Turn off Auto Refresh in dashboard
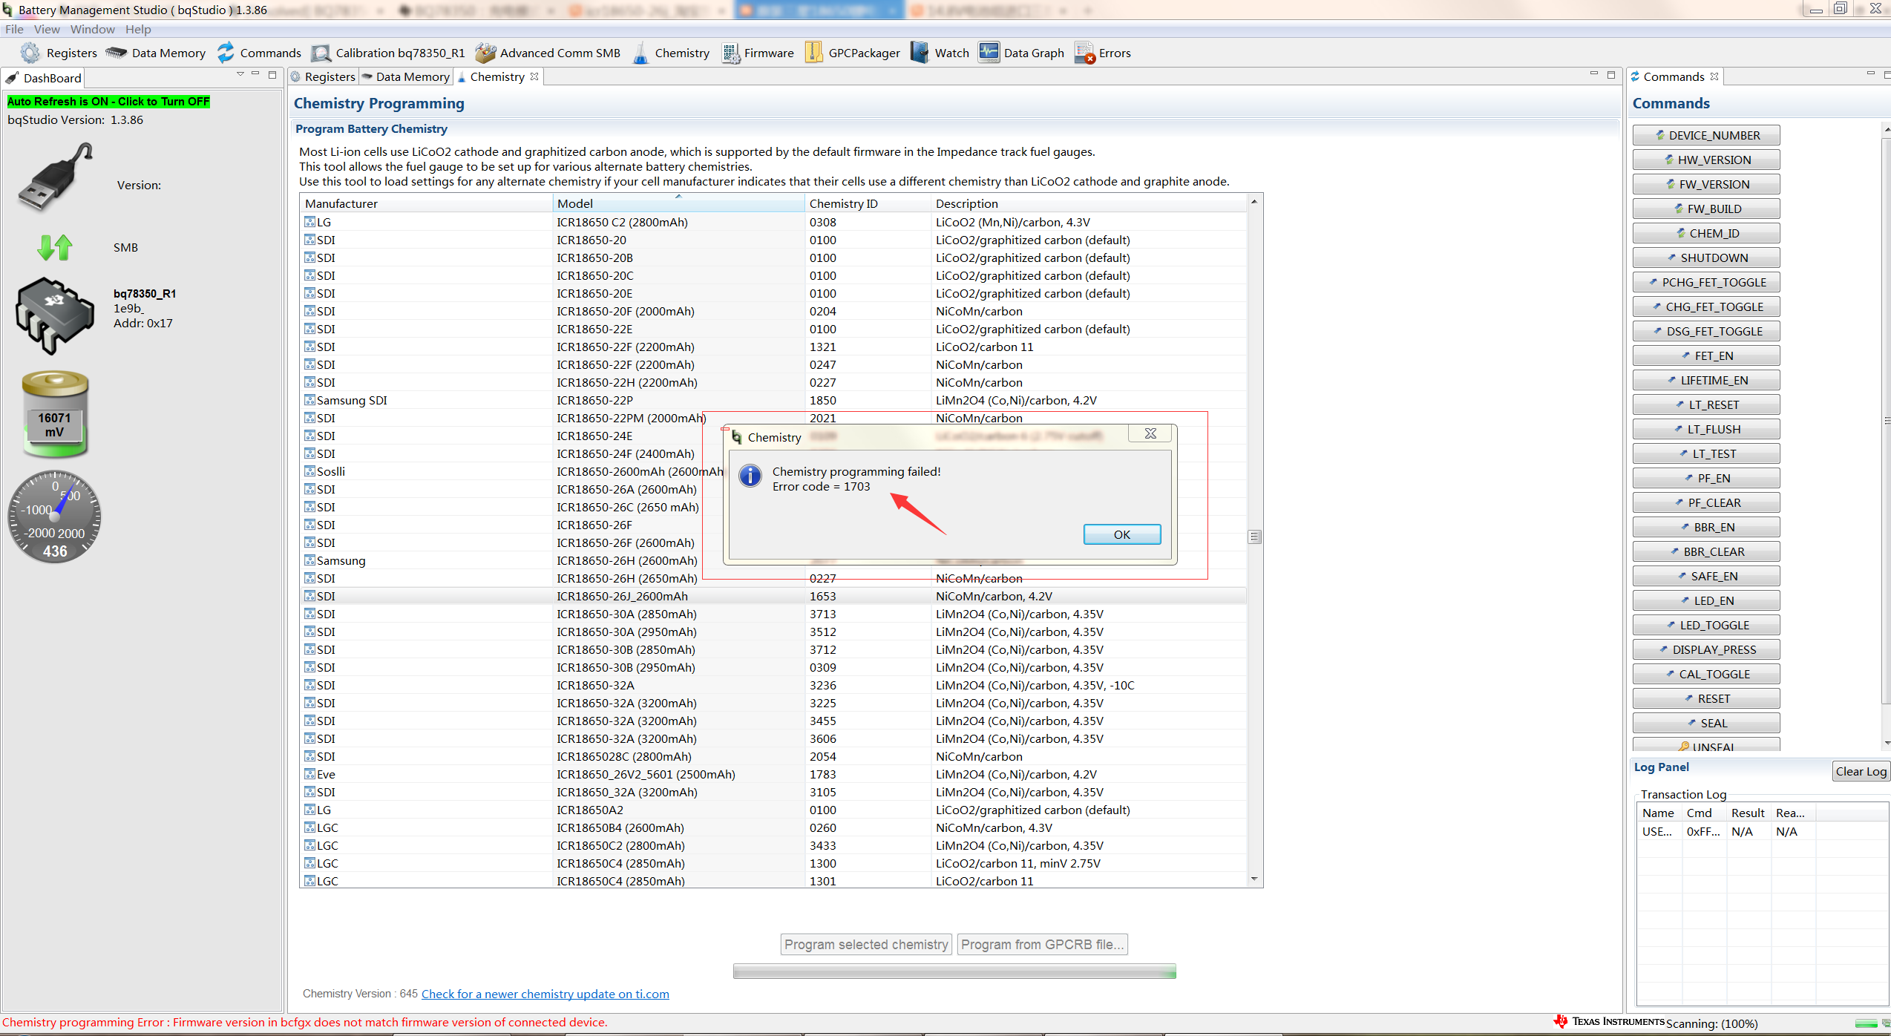 (x=108, y=102)
